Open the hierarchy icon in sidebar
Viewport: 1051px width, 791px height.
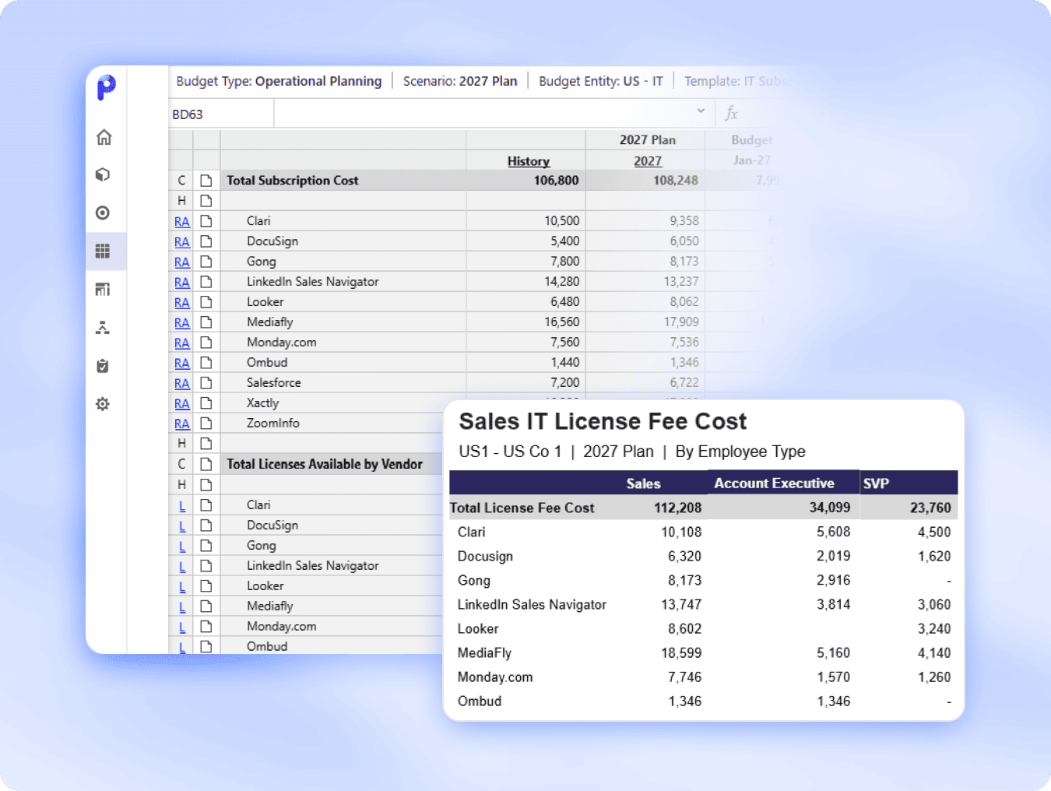[103, 328]
